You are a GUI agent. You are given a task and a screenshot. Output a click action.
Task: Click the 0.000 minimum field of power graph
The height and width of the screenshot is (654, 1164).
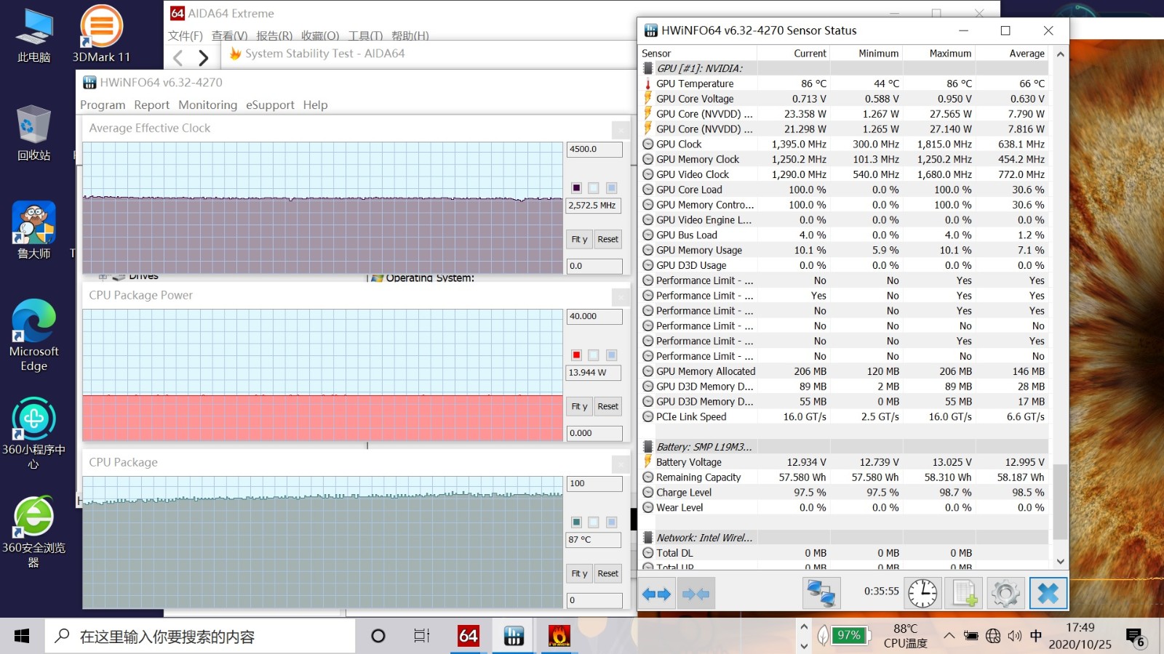click(594, 433)
